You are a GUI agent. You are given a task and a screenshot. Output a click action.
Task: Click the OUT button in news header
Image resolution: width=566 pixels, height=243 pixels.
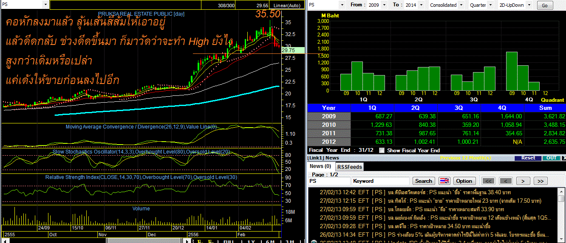tap(551, 158)
